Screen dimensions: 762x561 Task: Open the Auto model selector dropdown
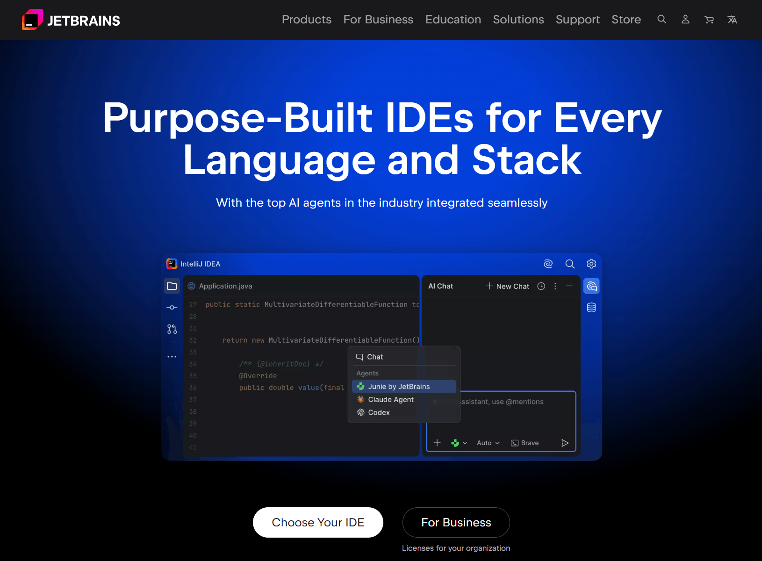488,443
